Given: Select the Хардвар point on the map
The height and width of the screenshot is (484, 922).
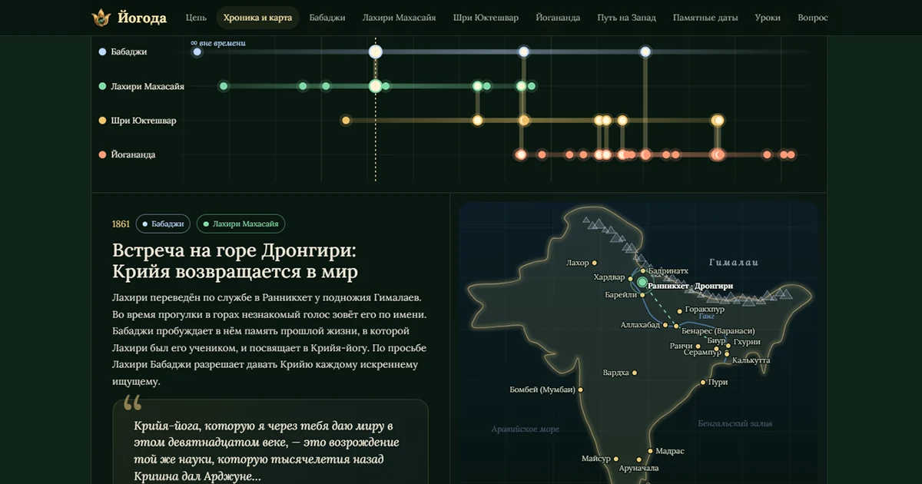Looking at the screenshot, I should tap(630, 277).
